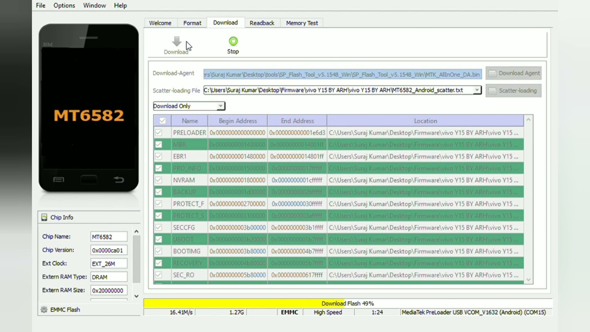This screenshot has width=590, height=332.
Task: Toggle the EBR1 row checkbox
Action: (159, 156)
